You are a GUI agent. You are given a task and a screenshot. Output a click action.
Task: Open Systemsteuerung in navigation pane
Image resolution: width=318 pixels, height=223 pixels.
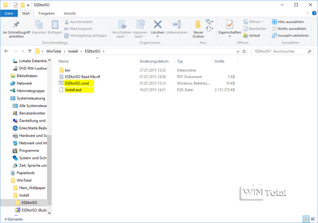coord(31,98)
